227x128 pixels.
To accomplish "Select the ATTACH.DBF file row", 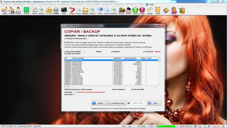I will point(111,66).
